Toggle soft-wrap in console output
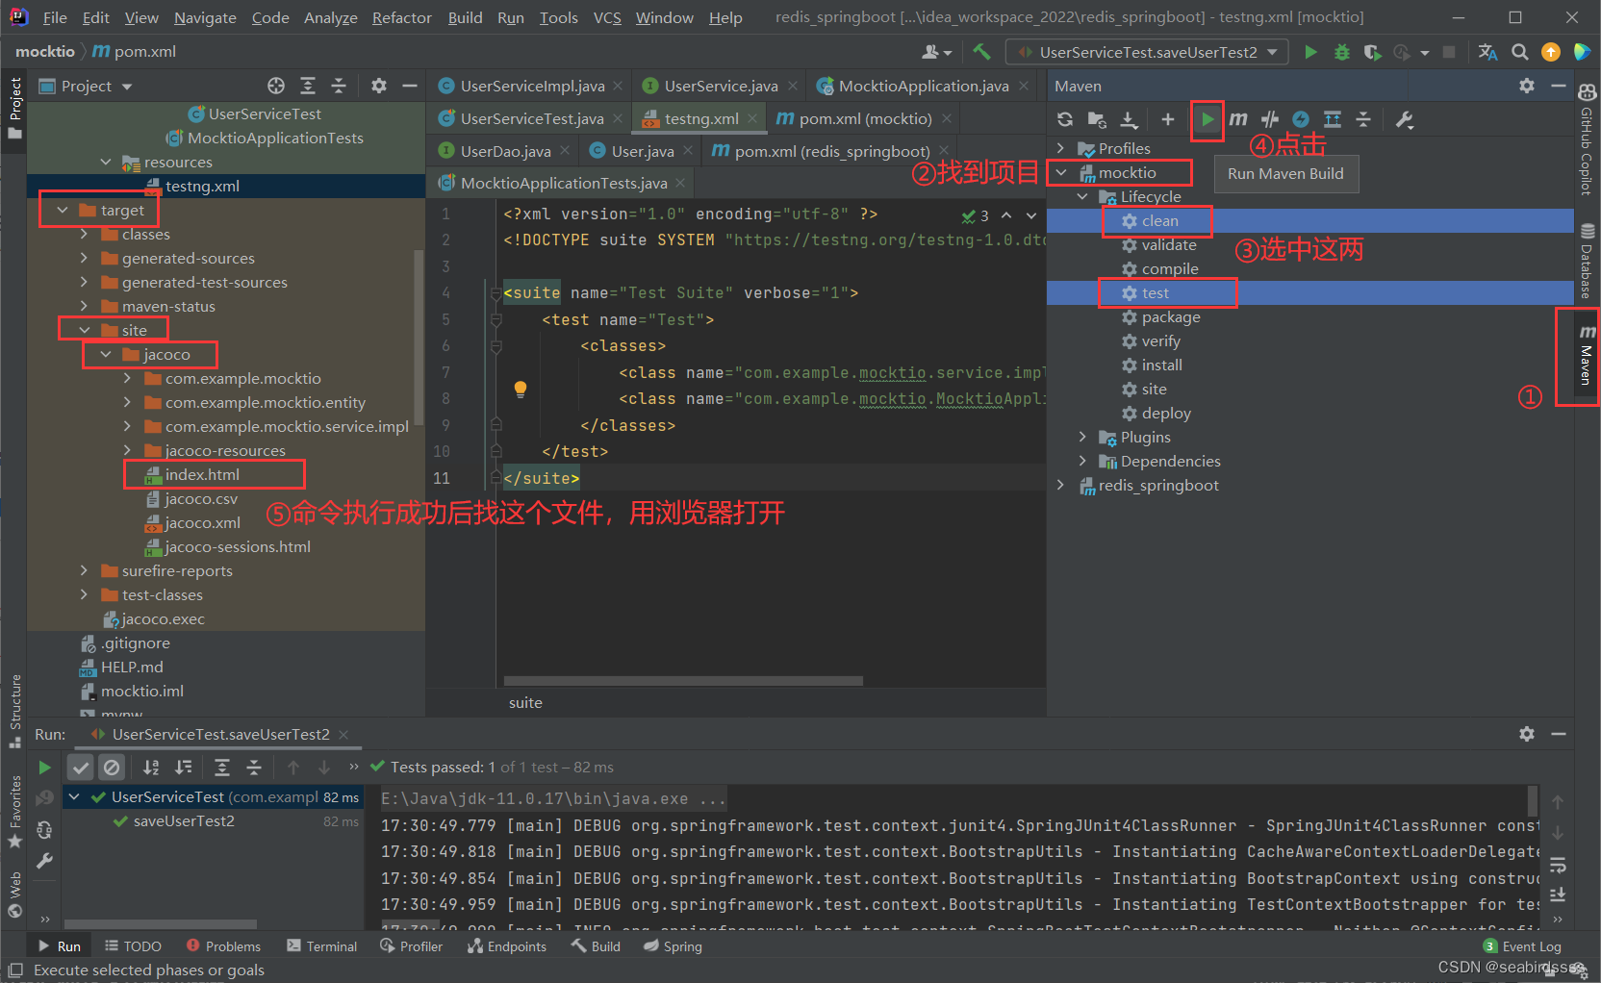1601x983 pixels. [1558, 864]
